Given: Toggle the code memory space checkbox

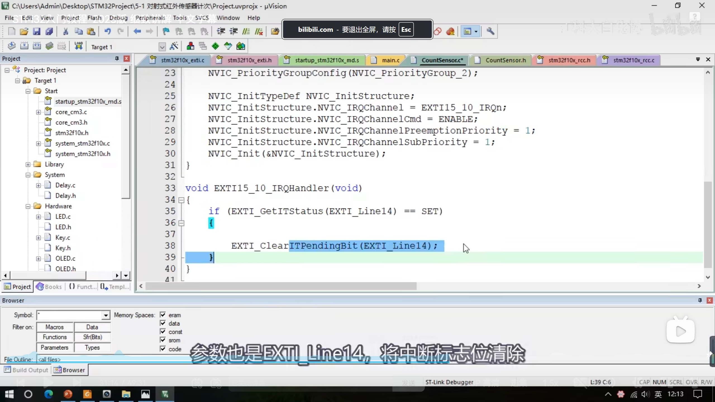Looking at the screenshot, I should (x=163, y=348).
